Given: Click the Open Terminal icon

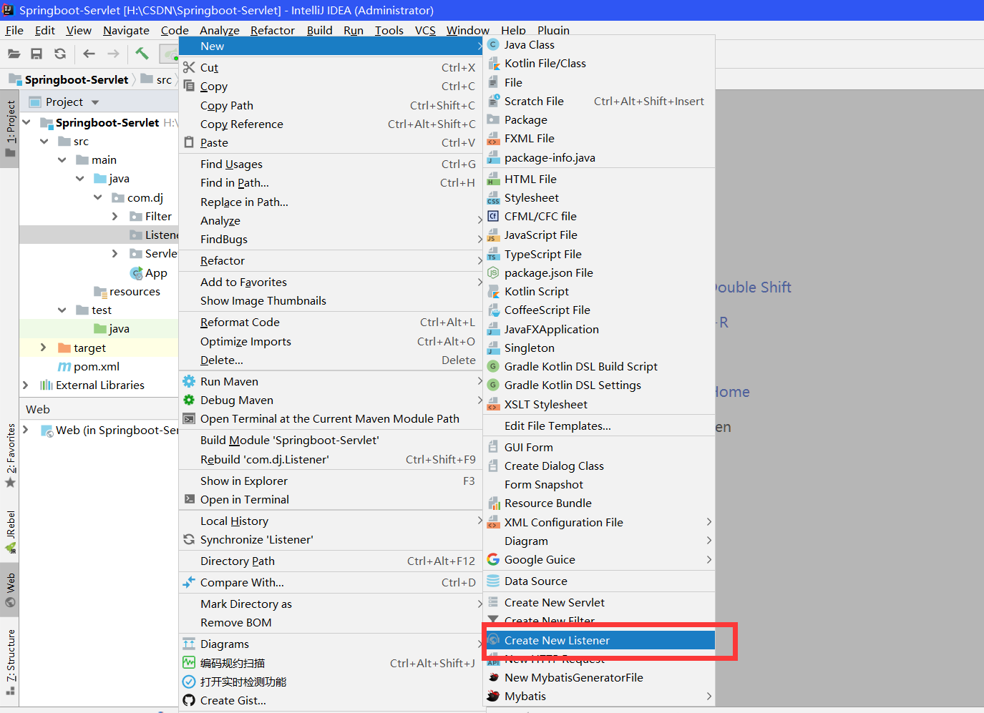Looking at the screenshot, I should [189, 499].
